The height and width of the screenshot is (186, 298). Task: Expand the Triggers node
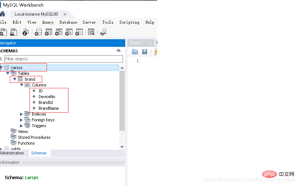click(21, 126)
